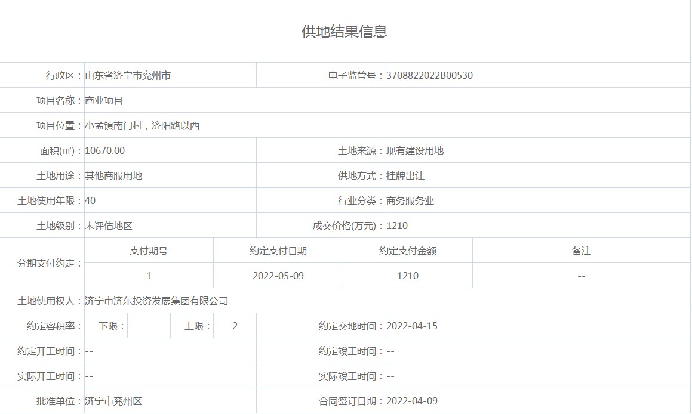Screen dimensions: 692x414
Task: Click the 备注 column header
Action: pos(581,251)
